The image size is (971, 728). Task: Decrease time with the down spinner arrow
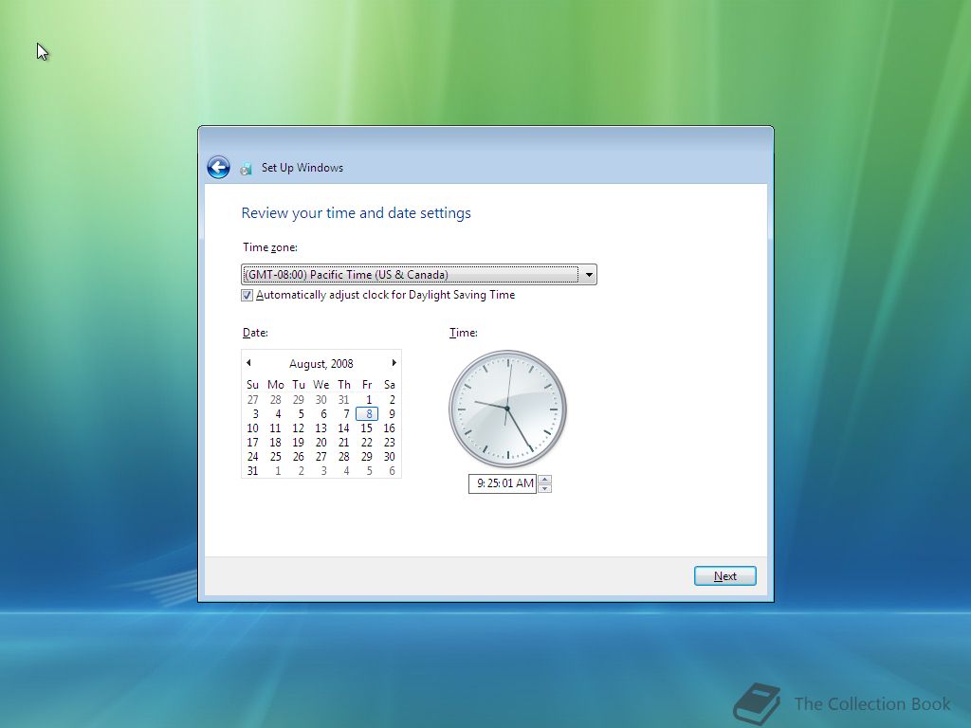545,488
